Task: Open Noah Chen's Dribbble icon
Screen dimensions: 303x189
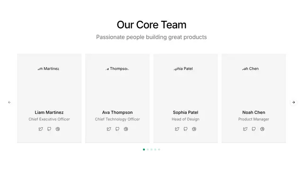Action: pos(262,129)
